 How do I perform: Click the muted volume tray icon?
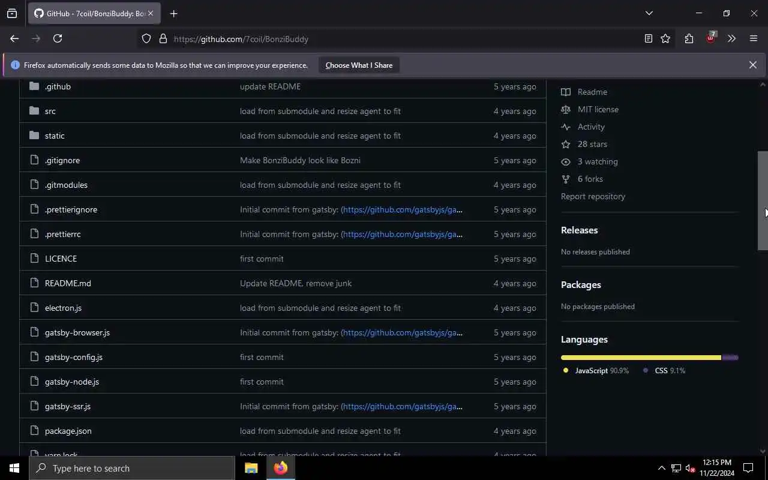tap(691, 468)
